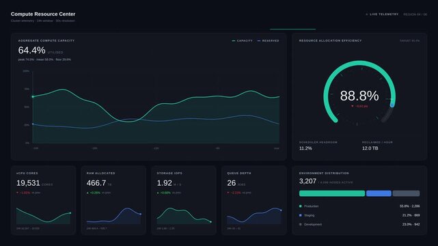Click the 19,531 cores value
The width and height of the screenshot is (438, 246).
[x=28, y=183]
